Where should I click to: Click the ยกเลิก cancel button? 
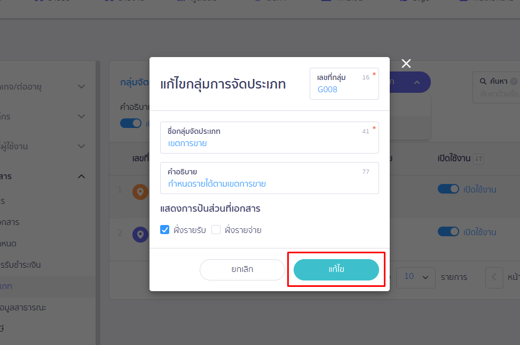pyautogui.click(x=242, y=270)
